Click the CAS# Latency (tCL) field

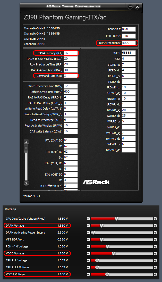pos(71,53)
